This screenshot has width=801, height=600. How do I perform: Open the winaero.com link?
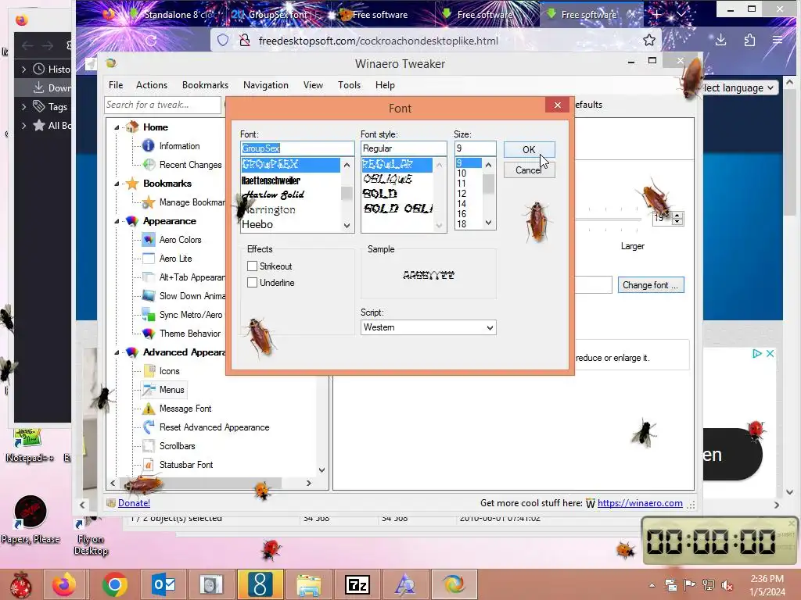click(640, 503)
